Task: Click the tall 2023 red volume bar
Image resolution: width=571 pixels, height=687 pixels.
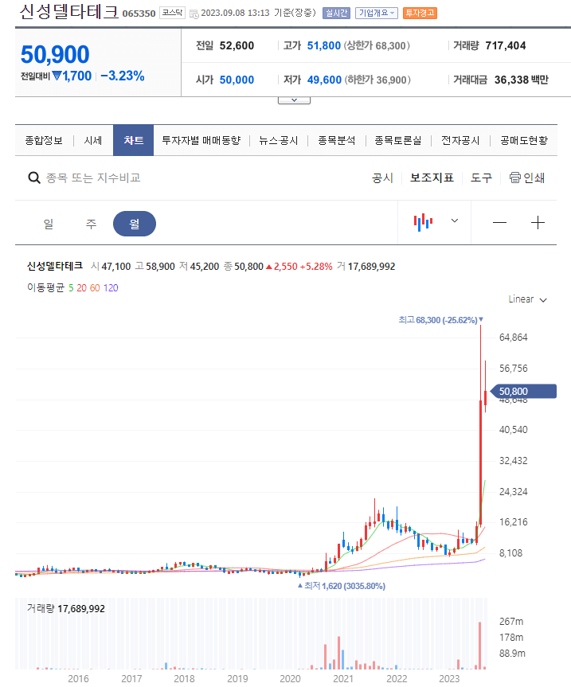Action: tap(480, 646)
